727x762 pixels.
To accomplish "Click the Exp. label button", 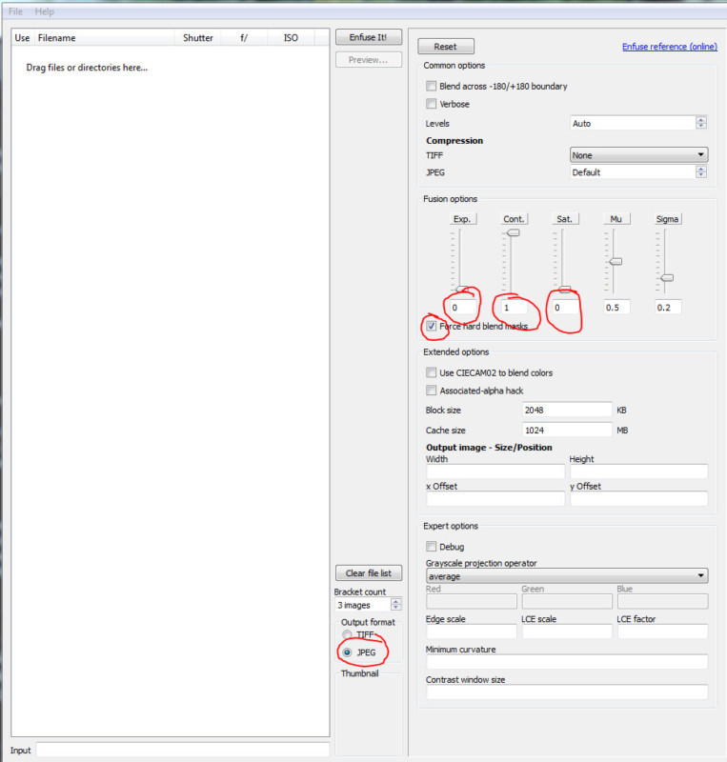I will [x=462, y=219].
